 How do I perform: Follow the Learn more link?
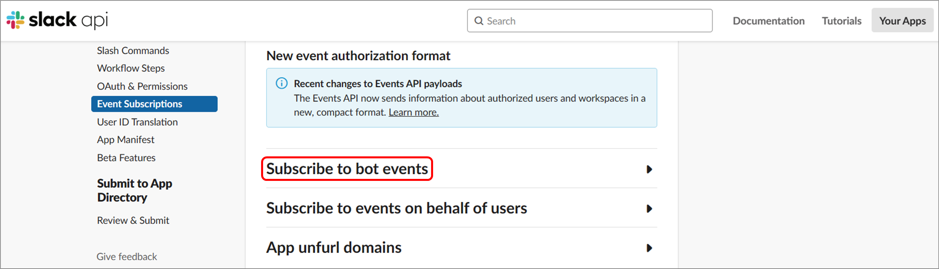tap(414, 112)
